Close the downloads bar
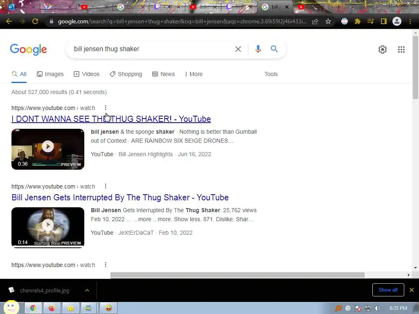Screen dimensions: 419x314 point(412,290)
